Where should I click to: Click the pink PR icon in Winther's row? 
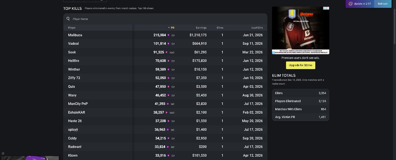[169, 69]
